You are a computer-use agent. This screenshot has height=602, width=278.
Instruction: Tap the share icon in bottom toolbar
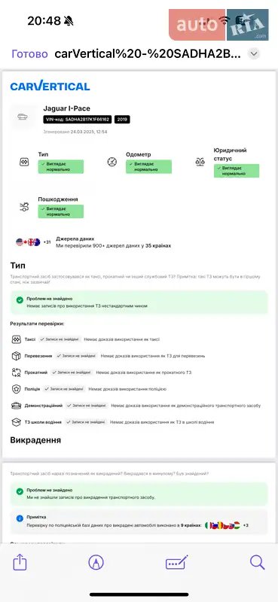pyautogui.click(x=20, y=563)
